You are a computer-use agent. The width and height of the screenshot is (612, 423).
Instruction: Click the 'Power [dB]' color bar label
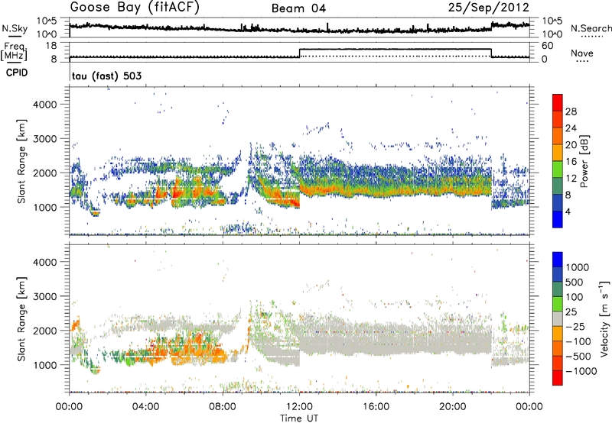click(x=584, y=161)
